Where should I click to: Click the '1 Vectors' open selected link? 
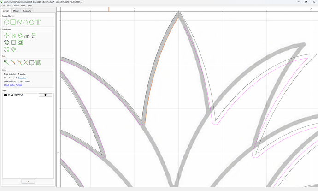22,78
